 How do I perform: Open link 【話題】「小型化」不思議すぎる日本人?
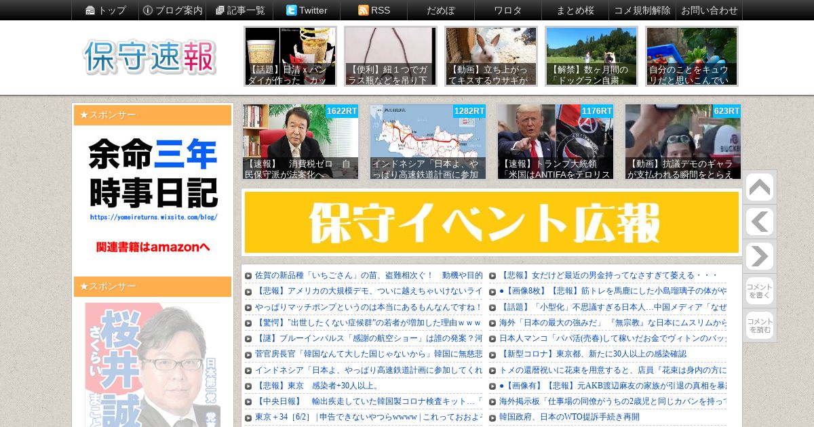613,307
